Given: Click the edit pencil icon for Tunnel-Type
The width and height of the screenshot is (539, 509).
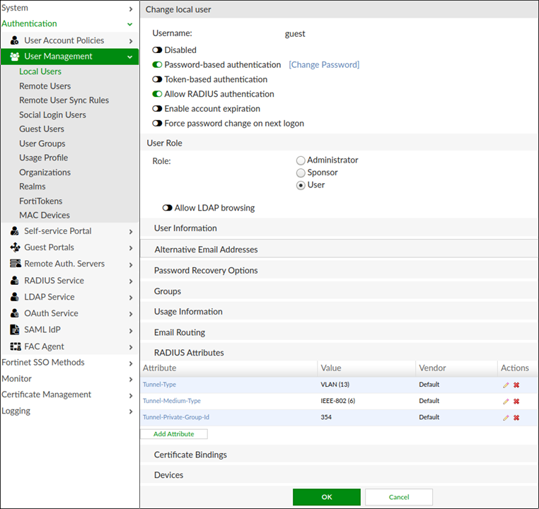Looking at the screenshot, I should pyautogui.click(x=506, y=385).
